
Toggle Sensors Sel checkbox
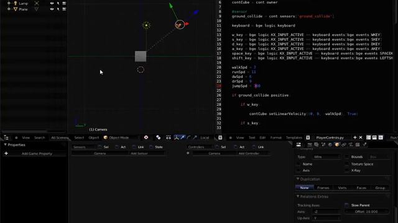click(x=99, y=147)
